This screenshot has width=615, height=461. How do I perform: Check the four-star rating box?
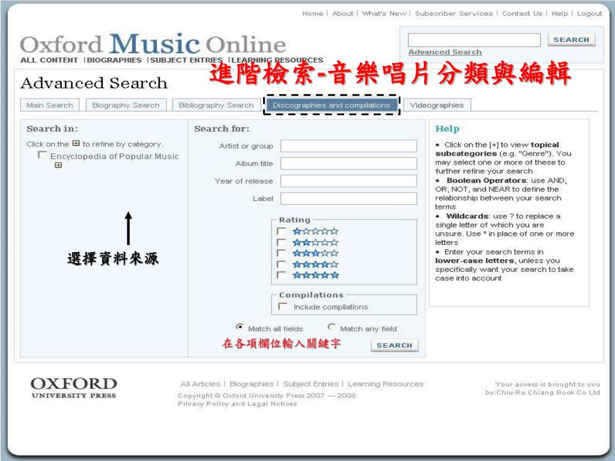pos(281,264)
